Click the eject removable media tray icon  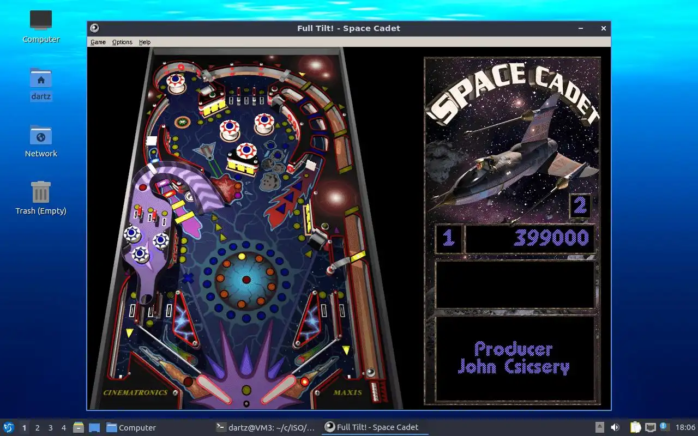pyautogui.click(x=599, y=427)
